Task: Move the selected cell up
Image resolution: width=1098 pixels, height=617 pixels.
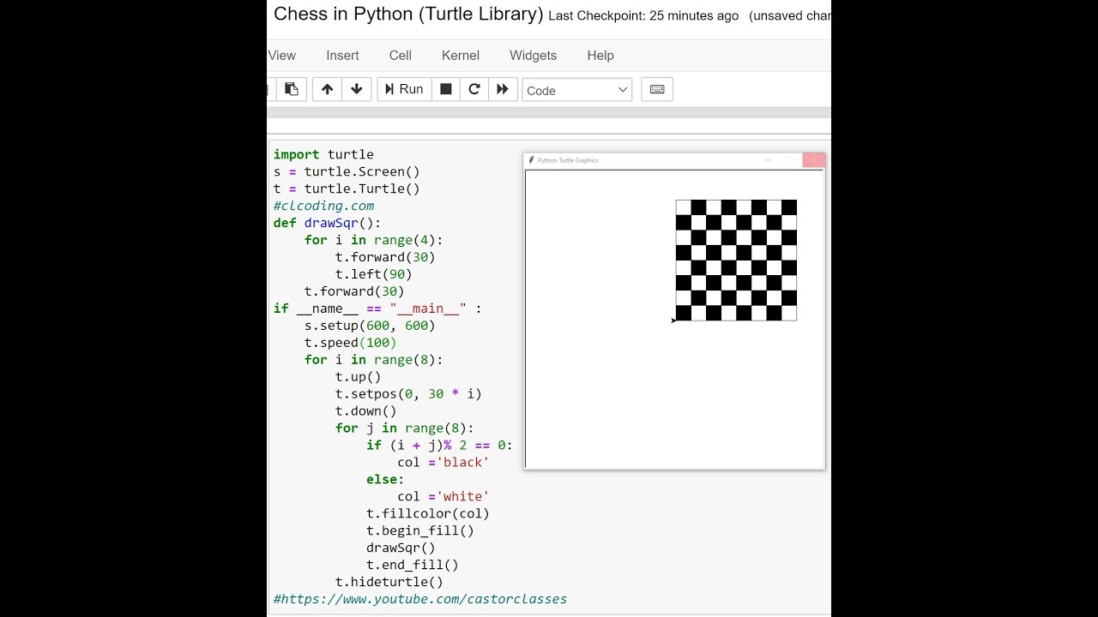Action: pos(327,89)
